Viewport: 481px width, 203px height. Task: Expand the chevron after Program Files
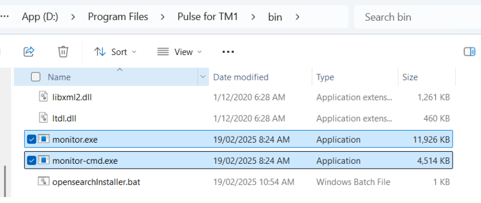click(x=163, y=17)
